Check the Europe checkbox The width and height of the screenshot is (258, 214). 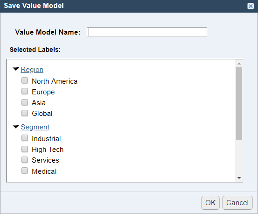(25, 91)
